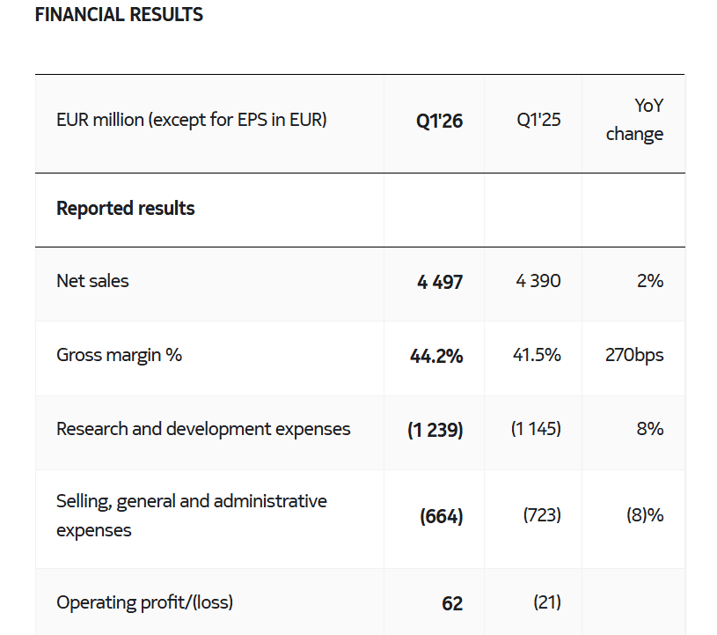The height and width of the screenshot is (635, 717).
Task: Click the (1 145) R&D expenses value
Action: (x=536, y=429)
